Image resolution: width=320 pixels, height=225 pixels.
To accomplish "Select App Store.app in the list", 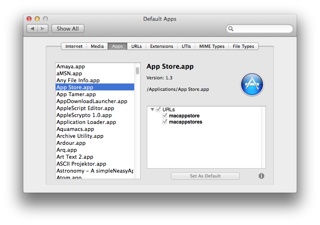I will (x=95, y=87).
